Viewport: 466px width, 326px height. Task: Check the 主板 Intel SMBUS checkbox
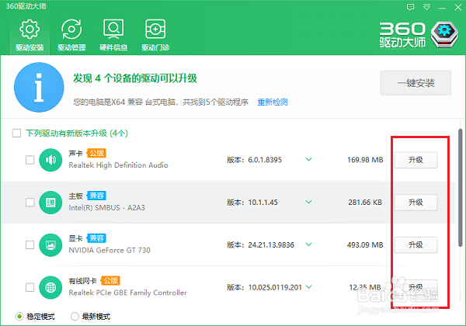coord(30,203)
